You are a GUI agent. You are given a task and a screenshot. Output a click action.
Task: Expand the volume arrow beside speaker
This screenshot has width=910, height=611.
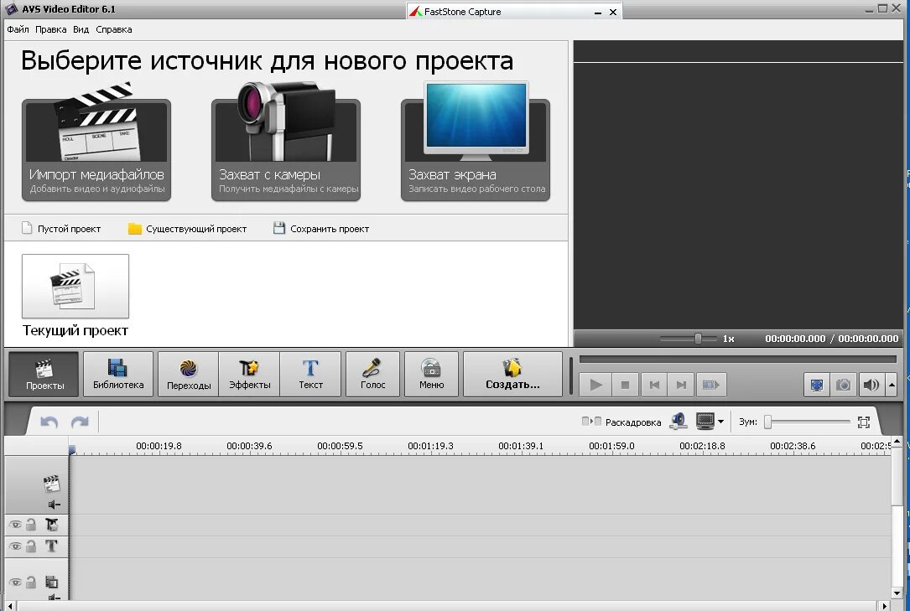[x=892, y=385]
